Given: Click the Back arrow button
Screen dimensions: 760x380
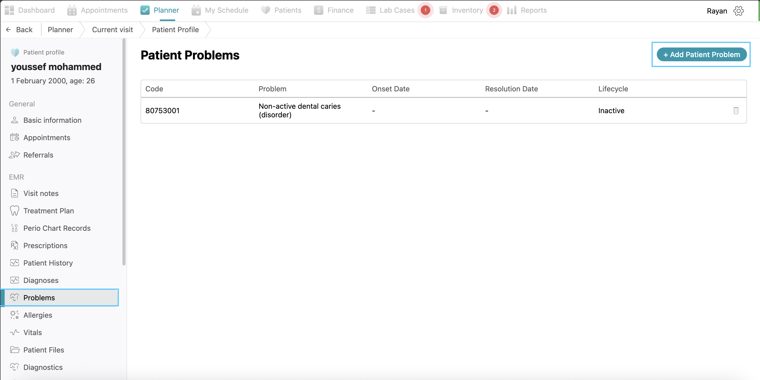Looking at the screenshot, I should click(x=19, y=29).
